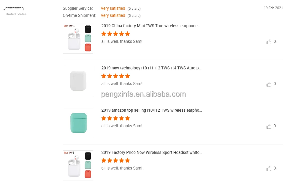Viewport: 287px width, 189px height.
Task: Click the Supplier Service 'Very satisfied' rating
Action: click(x=113, y=9)
